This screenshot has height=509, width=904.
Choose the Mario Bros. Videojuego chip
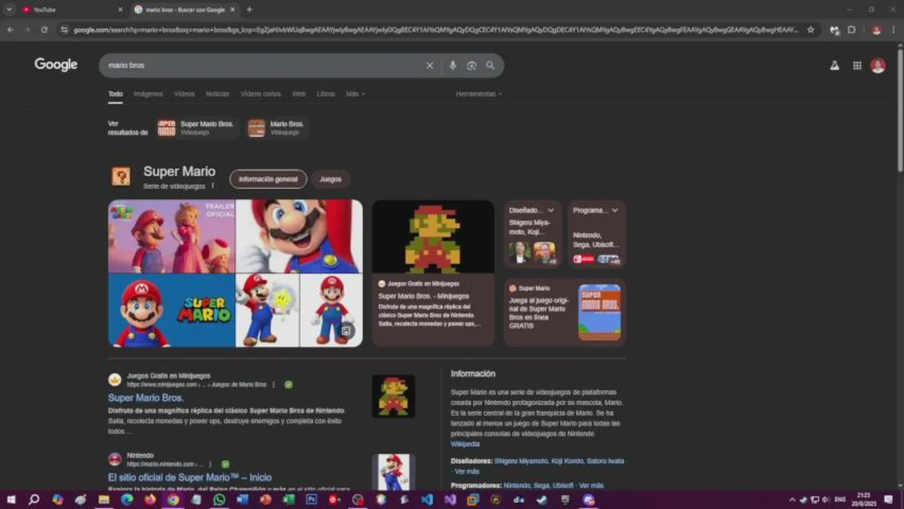(278, 128)
